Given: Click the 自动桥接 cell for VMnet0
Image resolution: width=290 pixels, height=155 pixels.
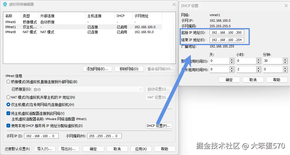Looking at the screenshot, I should [47, 22].
